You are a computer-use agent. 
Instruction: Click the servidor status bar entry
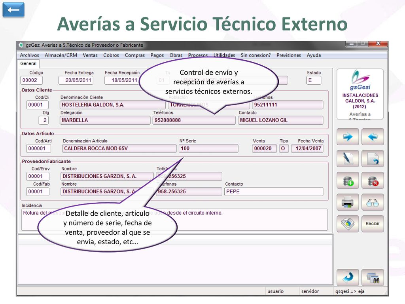[x=310, y=291]
